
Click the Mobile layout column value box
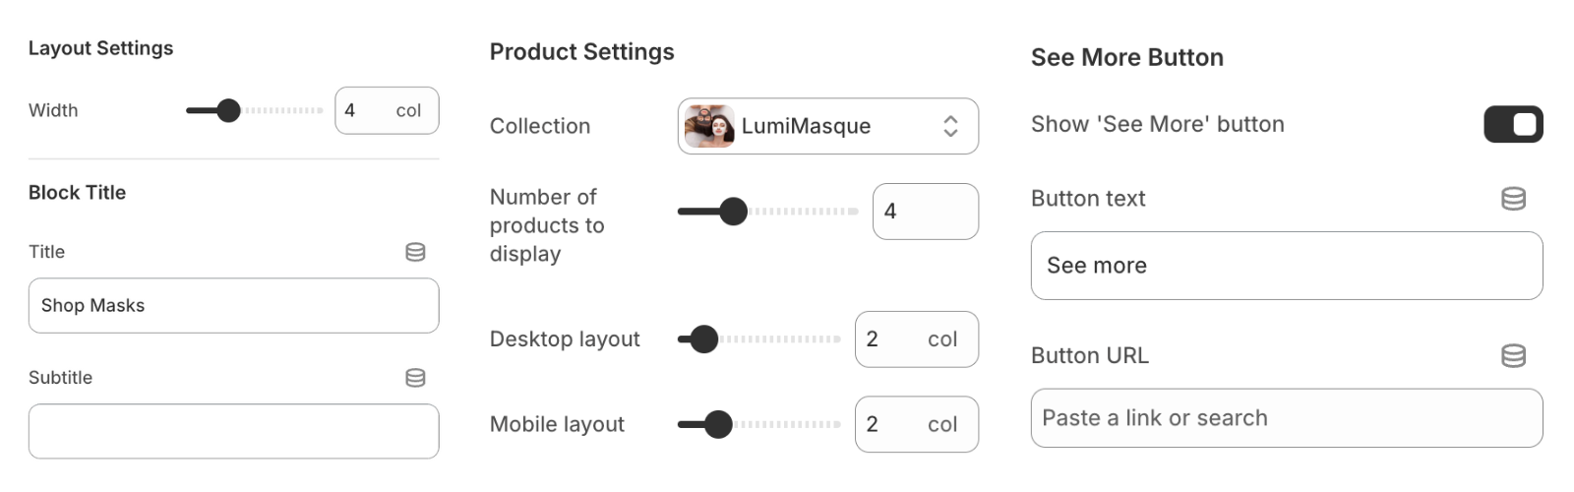[x=916, y=424]
